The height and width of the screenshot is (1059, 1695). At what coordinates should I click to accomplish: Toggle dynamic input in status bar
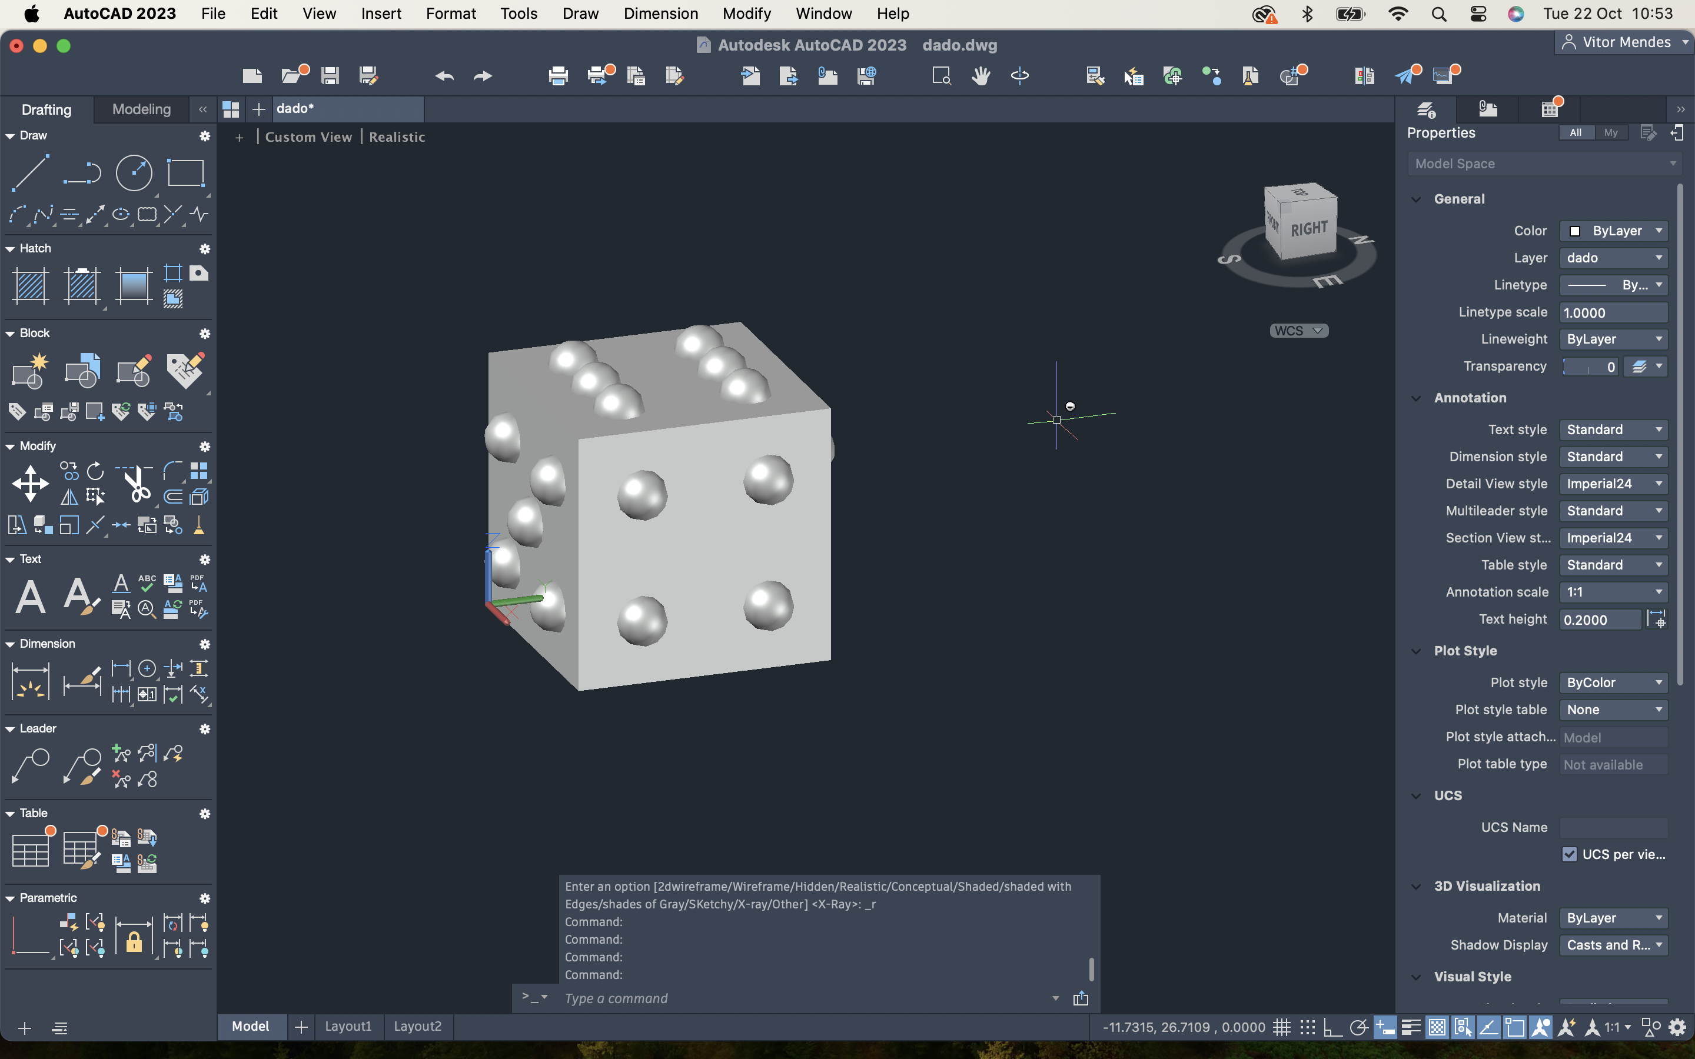click(x=1385, y=1027)
